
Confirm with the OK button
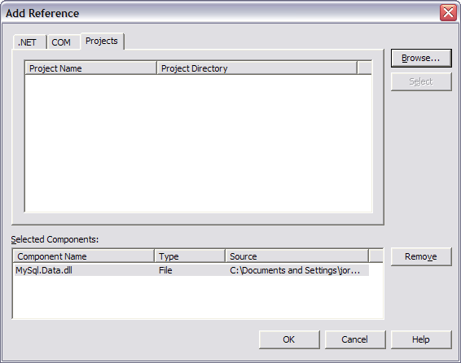coord(289,339)
